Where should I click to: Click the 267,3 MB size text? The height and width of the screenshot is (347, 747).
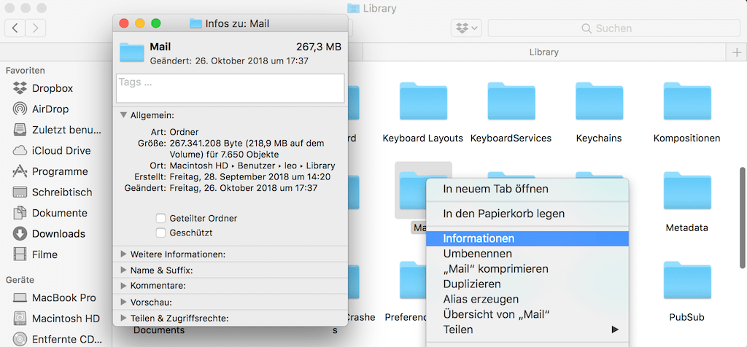point(319,47)
